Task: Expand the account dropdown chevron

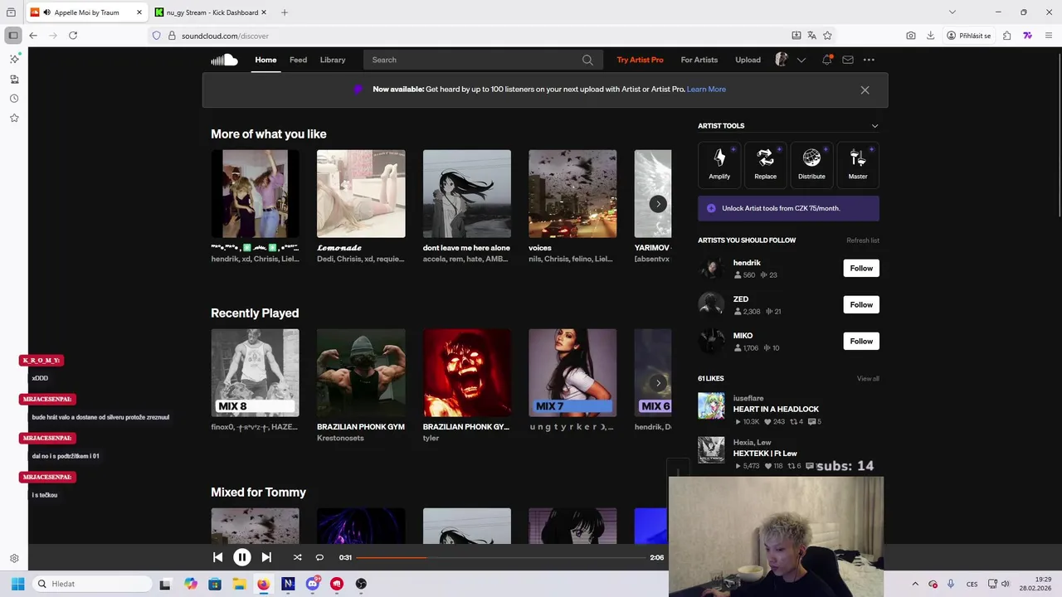Action: pyautogui.click(x=801, y=60)
